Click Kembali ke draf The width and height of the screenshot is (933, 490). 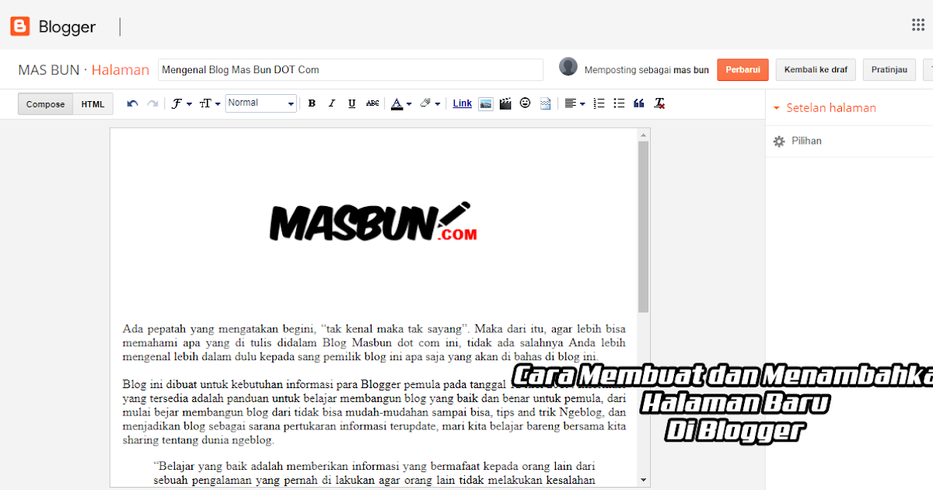pos(815,69)
